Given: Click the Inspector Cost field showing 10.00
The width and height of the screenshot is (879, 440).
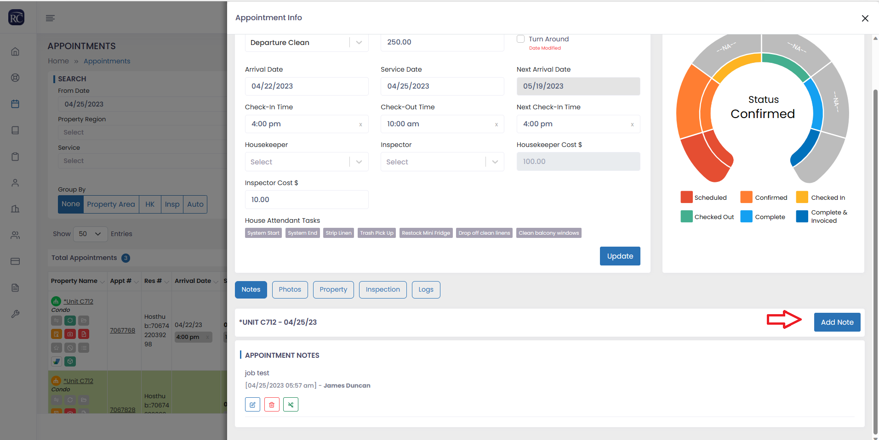Looking at the screenshot, I should point(307,200).
